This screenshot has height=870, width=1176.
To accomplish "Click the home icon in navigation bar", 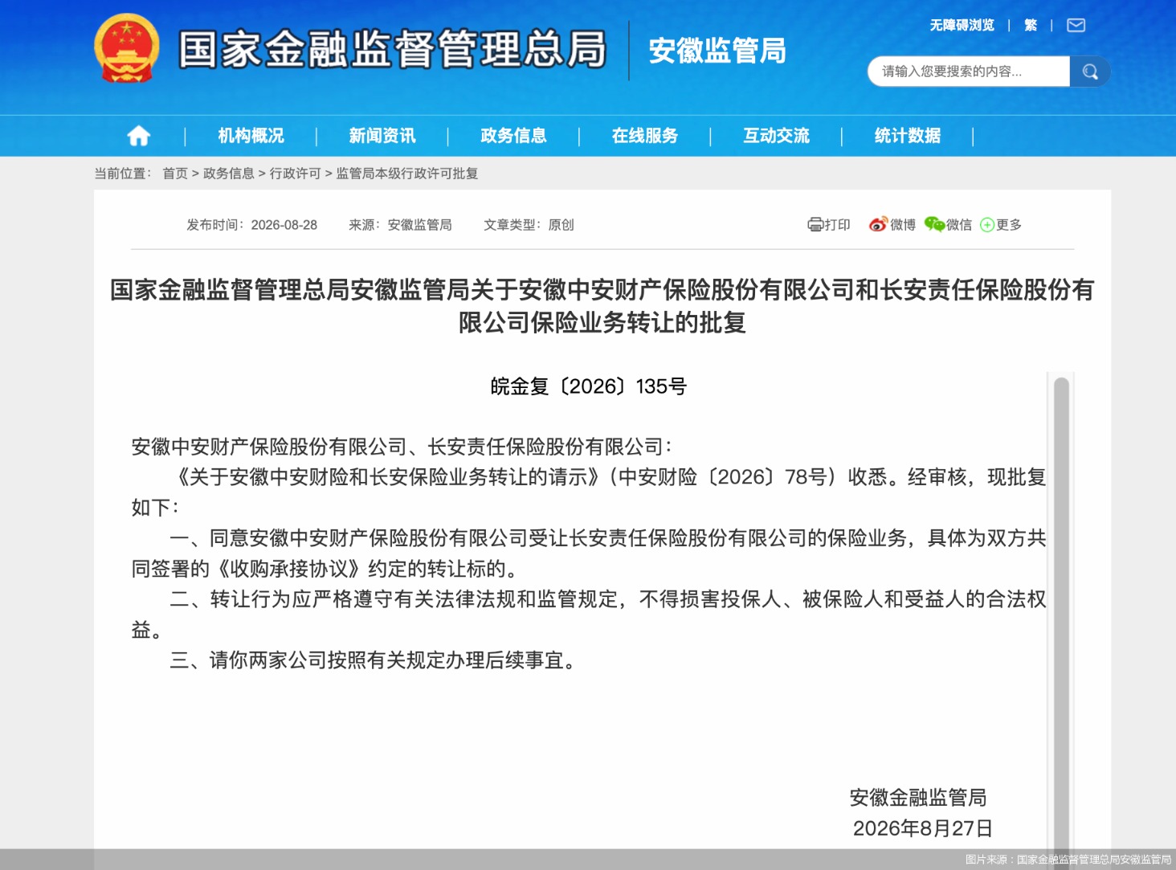I will click(x=139, y=136).
